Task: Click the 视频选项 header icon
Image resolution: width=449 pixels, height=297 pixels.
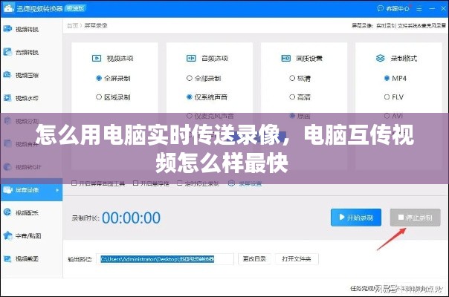Action: point(97,59)
